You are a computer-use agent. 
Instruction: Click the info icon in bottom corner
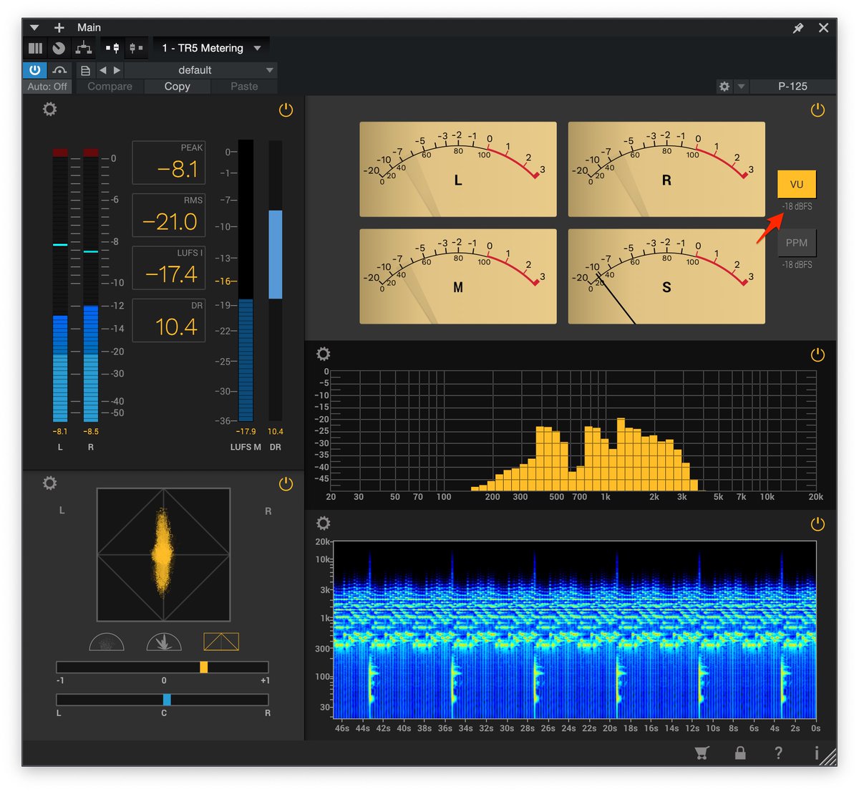[816, 753]
